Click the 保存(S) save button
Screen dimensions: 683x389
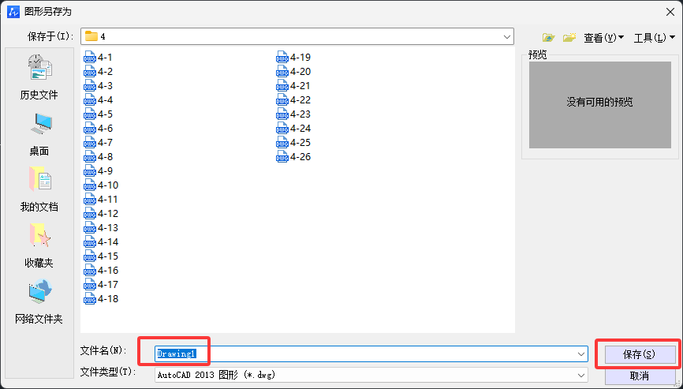click(640, 354)
